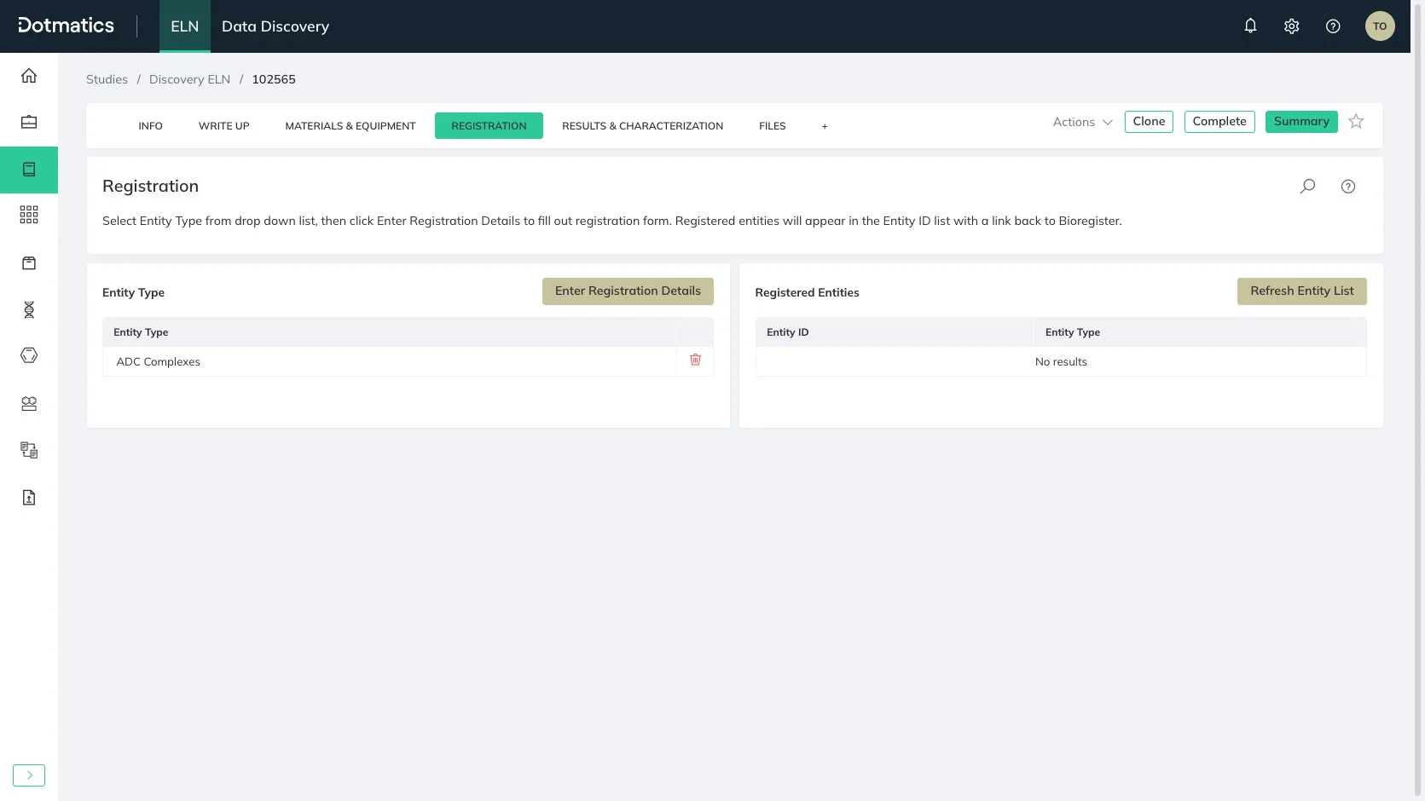The height and width of the screenshot is (801, 1425).
Task: Go to Discovery ELN breadcrumb
Action: [189, 79]
